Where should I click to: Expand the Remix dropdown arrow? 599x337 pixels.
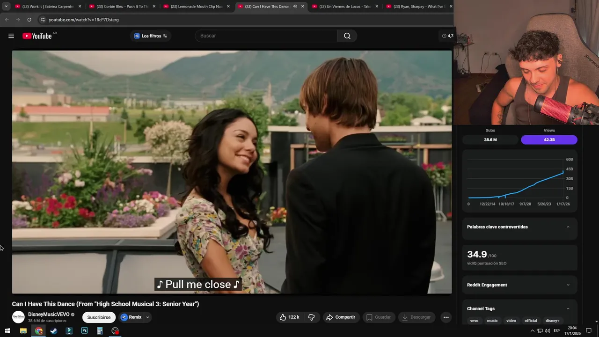(147, 317)
